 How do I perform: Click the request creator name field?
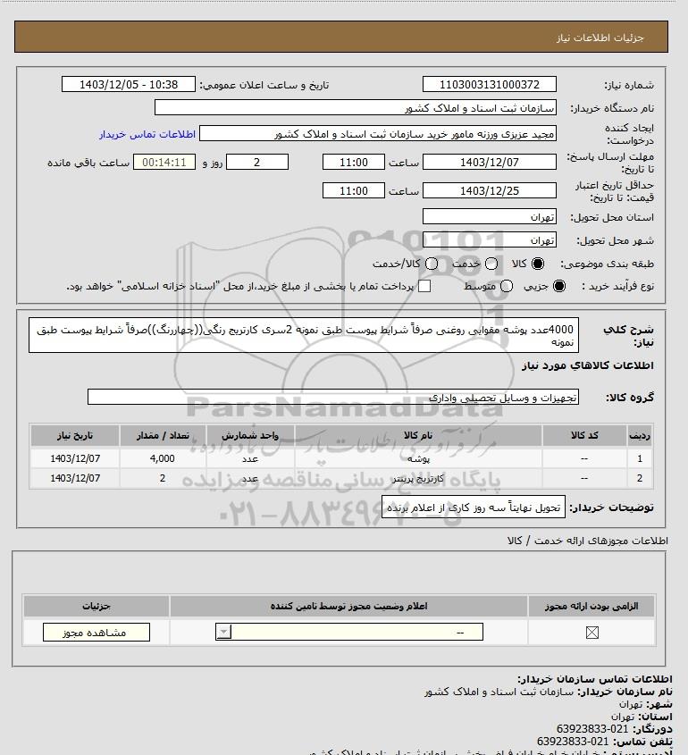click(377, 134)
